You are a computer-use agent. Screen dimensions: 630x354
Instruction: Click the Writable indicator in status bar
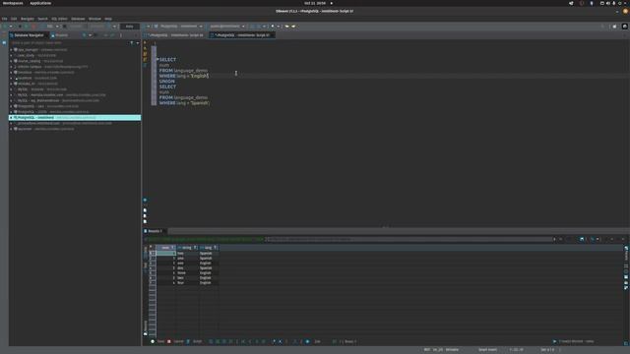(452, 350)
